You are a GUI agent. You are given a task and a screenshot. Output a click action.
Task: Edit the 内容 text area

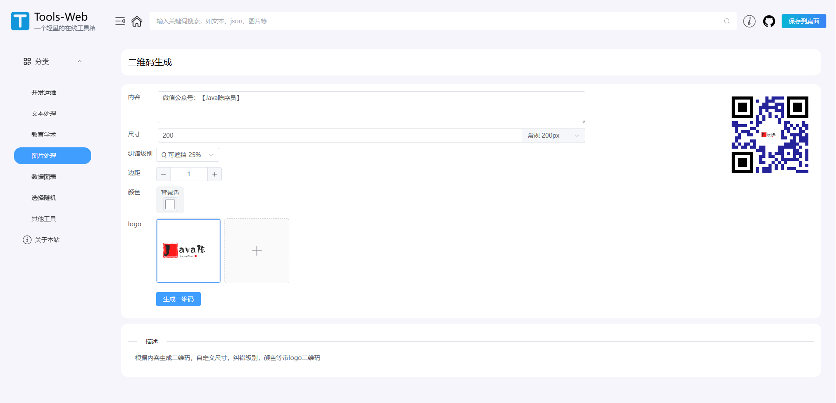tap(371, 107)
